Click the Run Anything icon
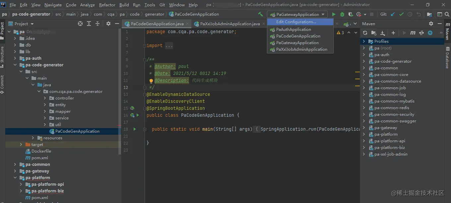The height and width of the screenshot is (203, 451). coord(439,14)
